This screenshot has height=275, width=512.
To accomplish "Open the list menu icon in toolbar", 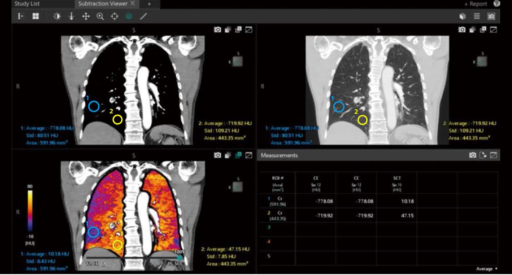I will coord(476,16).
